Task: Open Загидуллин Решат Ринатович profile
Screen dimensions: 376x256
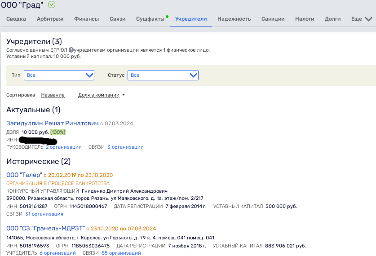Action: (x=52, y=124)
